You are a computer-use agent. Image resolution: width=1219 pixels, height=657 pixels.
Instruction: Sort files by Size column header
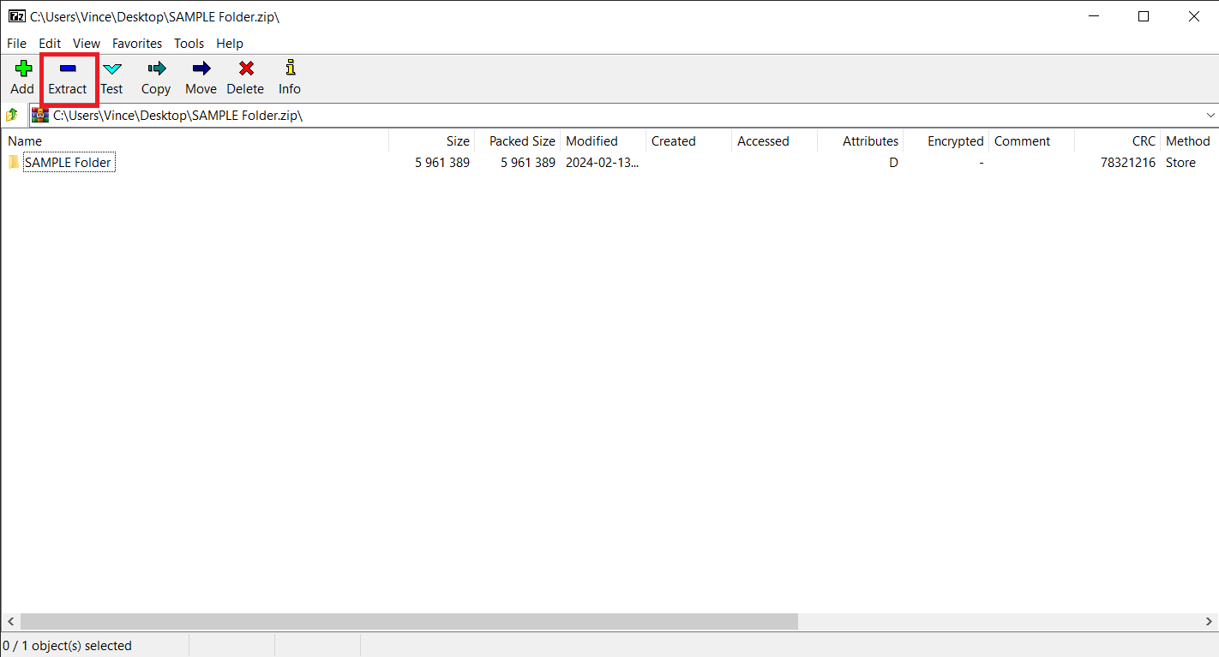457,141
